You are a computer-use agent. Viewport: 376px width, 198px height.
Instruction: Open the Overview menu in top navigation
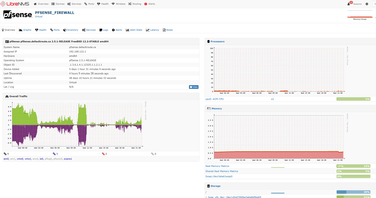click(41, 4)
